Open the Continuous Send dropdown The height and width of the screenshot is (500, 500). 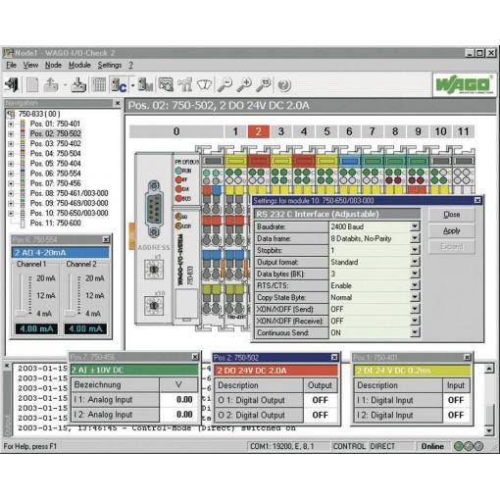(415, 332)
